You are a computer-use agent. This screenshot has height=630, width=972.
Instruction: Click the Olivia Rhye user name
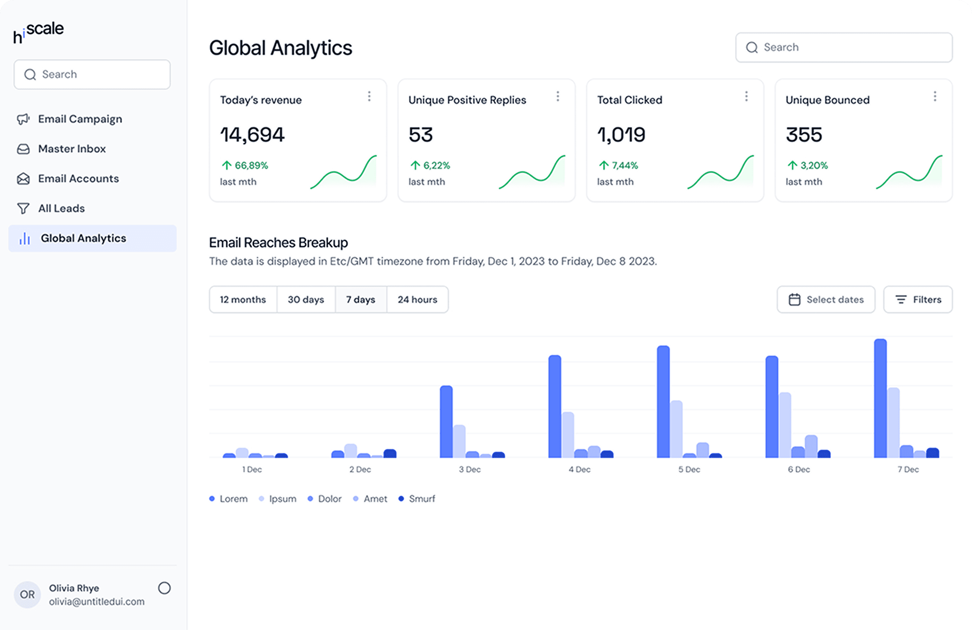[x=74, y=588]
